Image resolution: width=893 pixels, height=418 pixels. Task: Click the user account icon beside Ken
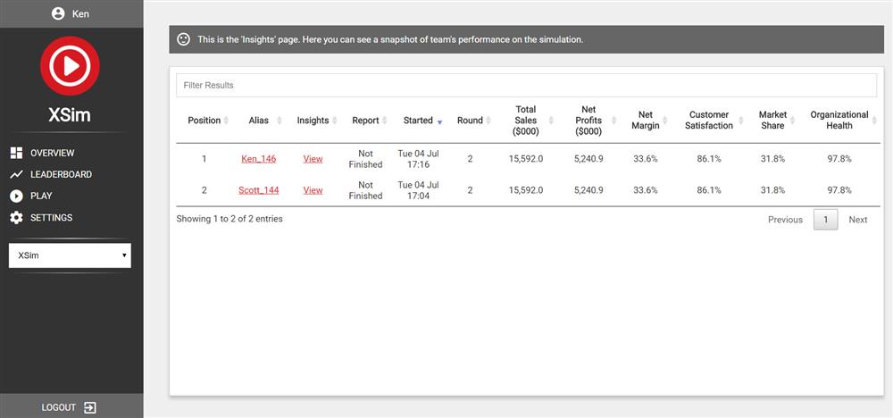(57, 13)
